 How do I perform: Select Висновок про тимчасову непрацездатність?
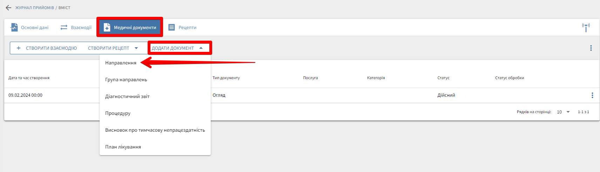155,130
